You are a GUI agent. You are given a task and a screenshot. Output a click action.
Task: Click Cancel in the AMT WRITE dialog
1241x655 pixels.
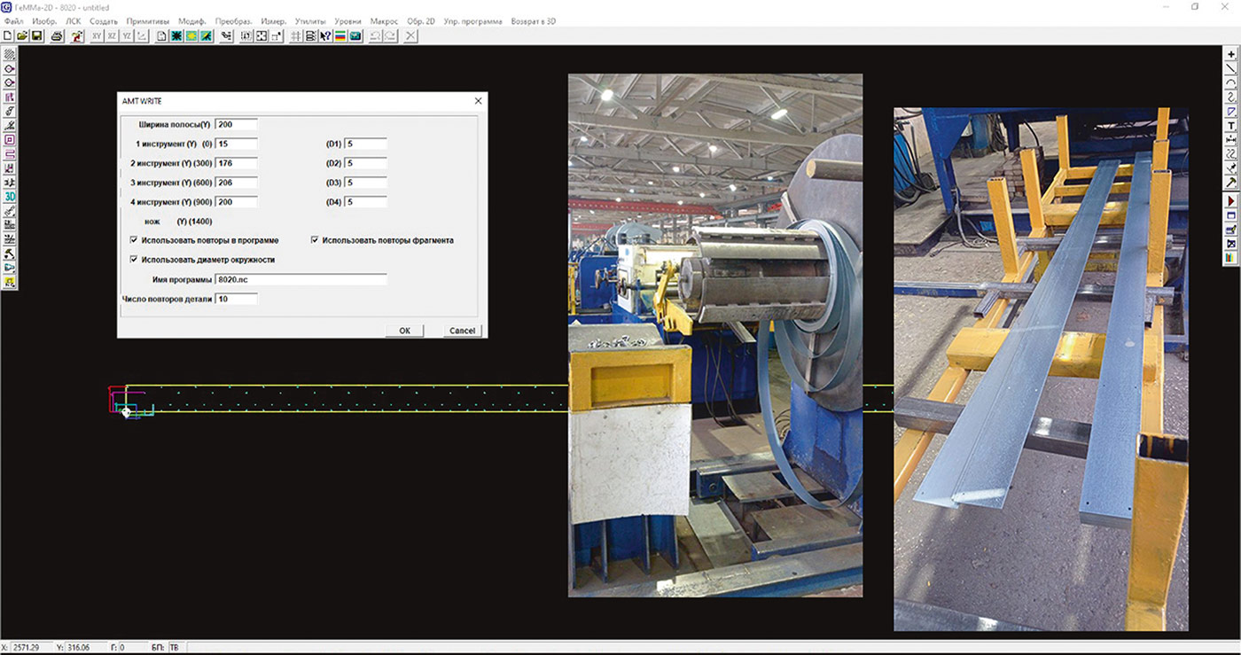[462, 331]
